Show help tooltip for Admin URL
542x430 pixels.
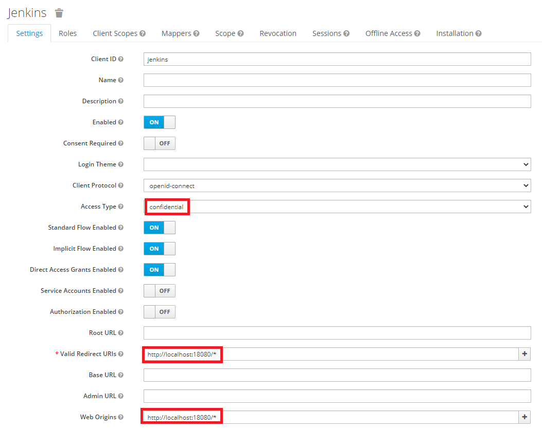coord(120,396)
